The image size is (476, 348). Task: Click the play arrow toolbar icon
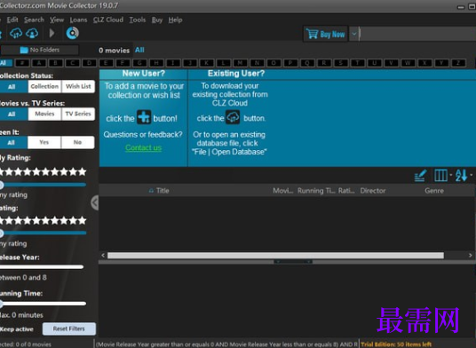[x=52, y=33]
